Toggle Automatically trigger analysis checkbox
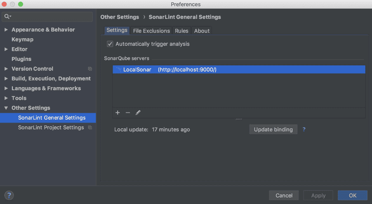Viewport: 372px width, 204px height. [x=110, y=44]
